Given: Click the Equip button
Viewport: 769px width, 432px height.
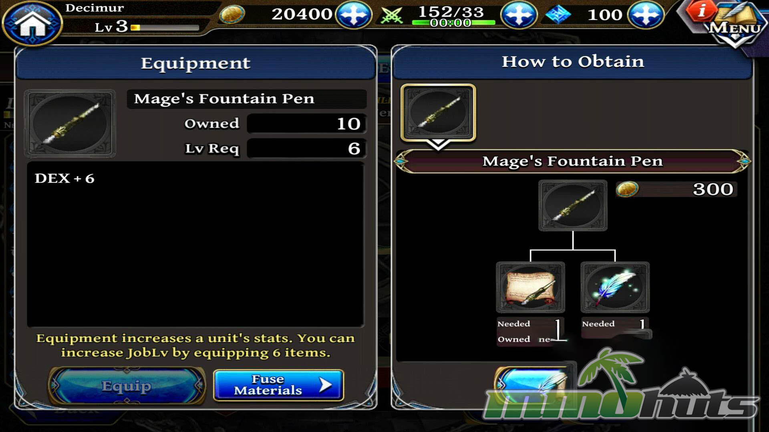Looking at the screenshot, I should tap(127, 386).
